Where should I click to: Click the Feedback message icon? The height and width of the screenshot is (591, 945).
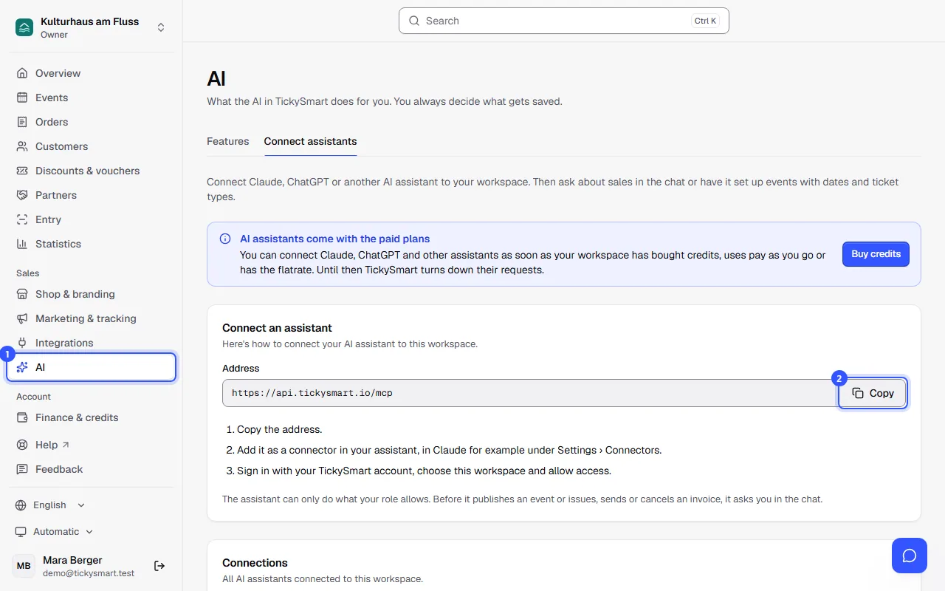click(22, 469)
